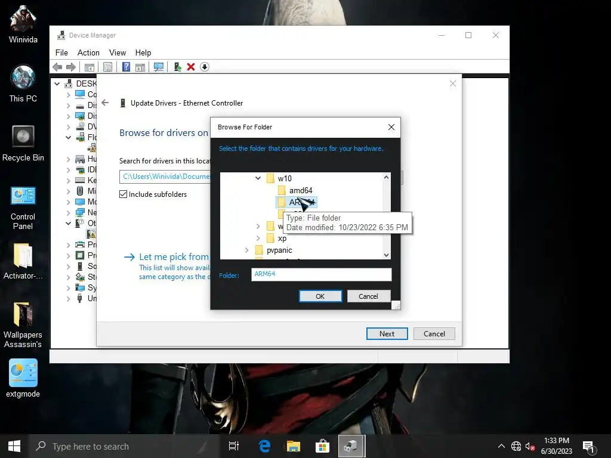Expand the Ke... keyboards category

coord(68,181)
